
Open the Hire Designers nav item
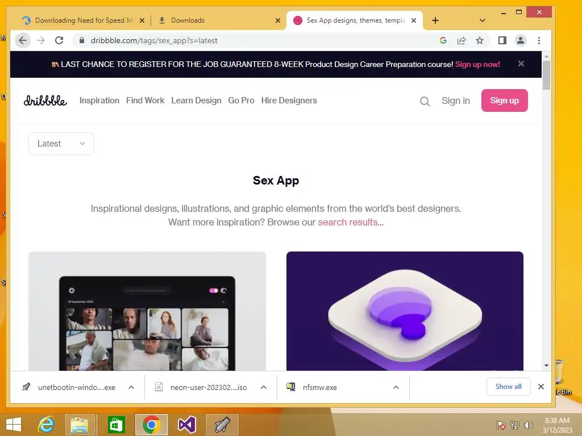[289, 100]
